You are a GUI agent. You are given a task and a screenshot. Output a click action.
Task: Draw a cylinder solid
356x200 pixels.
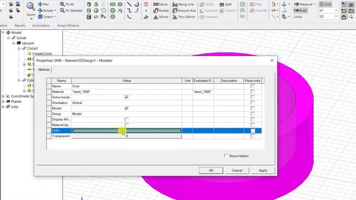[89, 11]
